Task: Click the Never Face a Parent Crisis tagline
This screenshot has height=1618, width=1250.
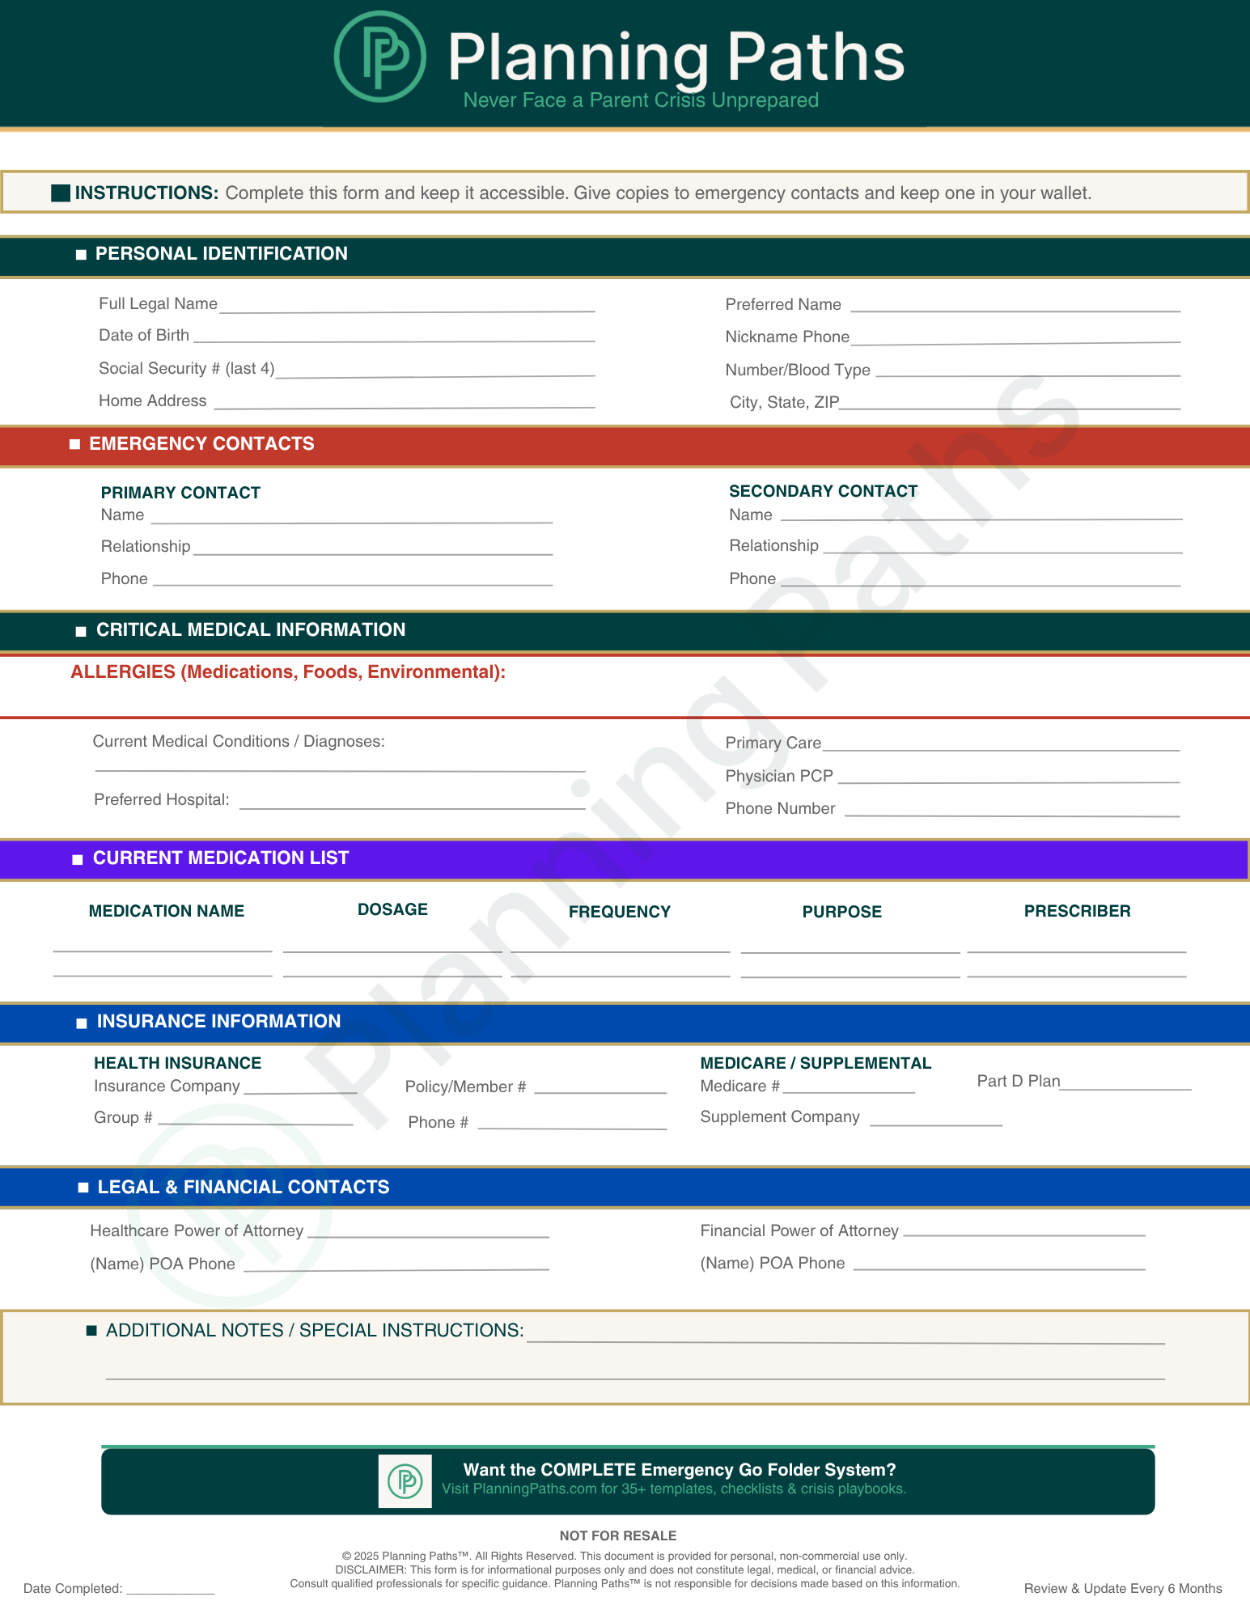Action: pyautogui.click(x=641, y=100)
